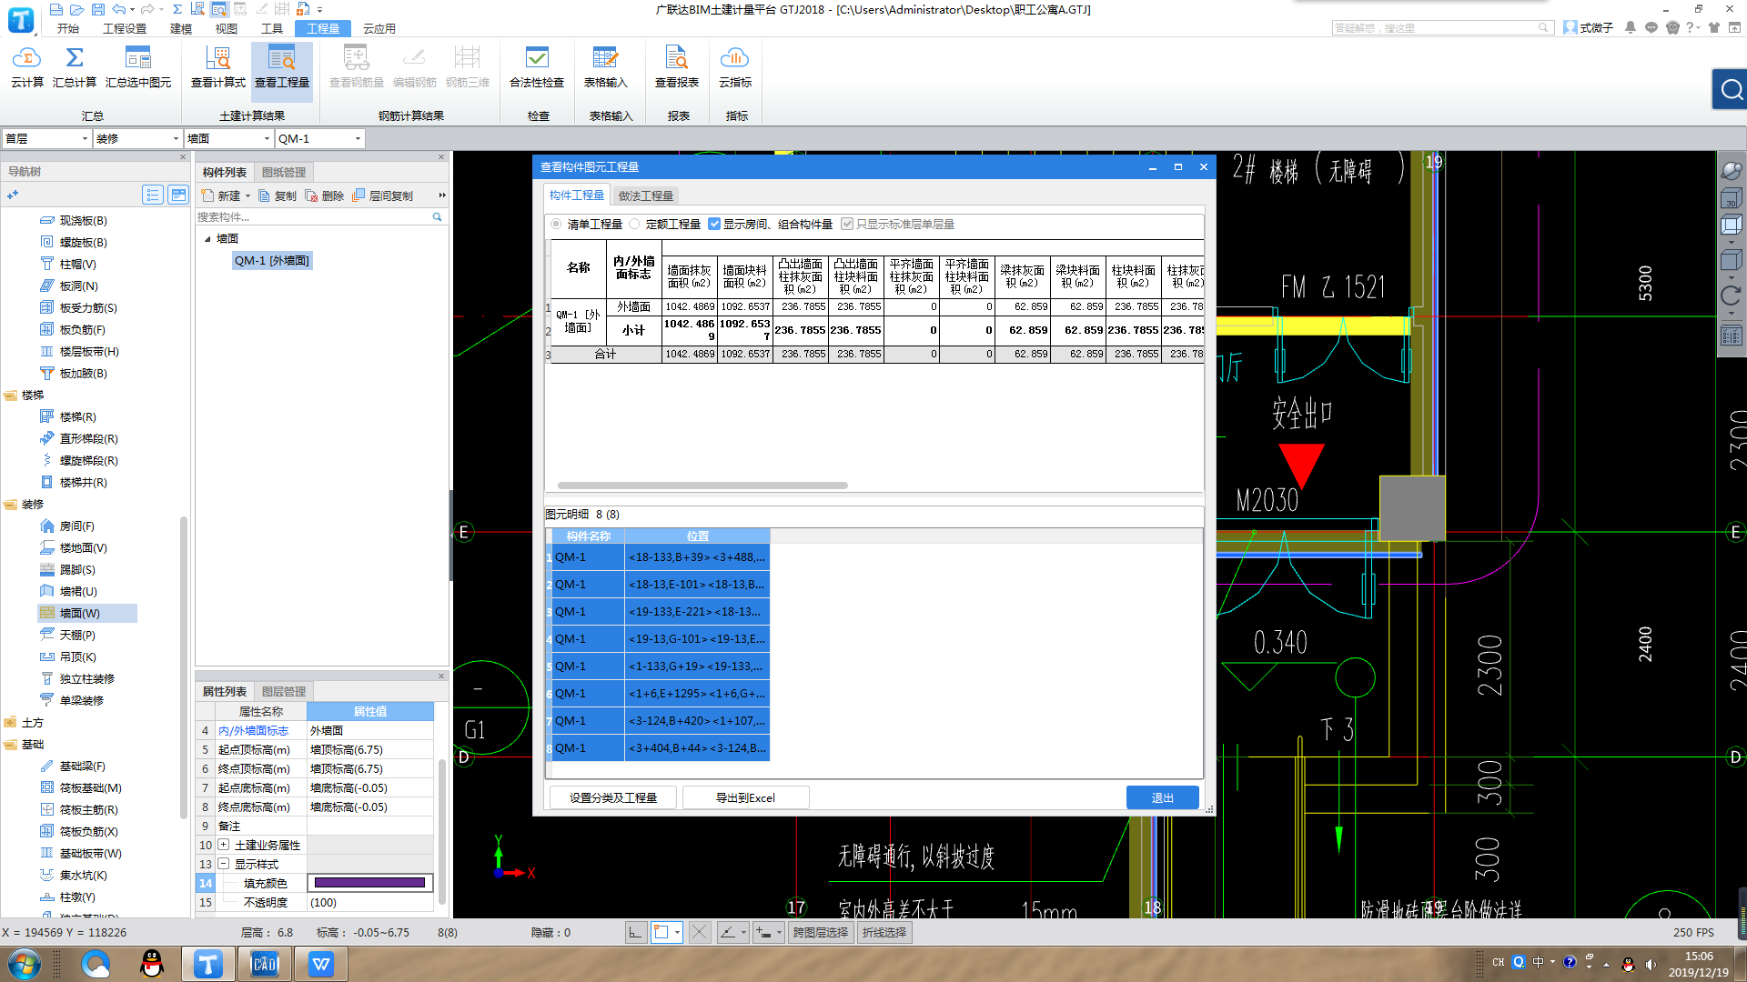This screenshot has height=982, width=1747.
Task: Click the help search box at top
Action: [1441, 28]
